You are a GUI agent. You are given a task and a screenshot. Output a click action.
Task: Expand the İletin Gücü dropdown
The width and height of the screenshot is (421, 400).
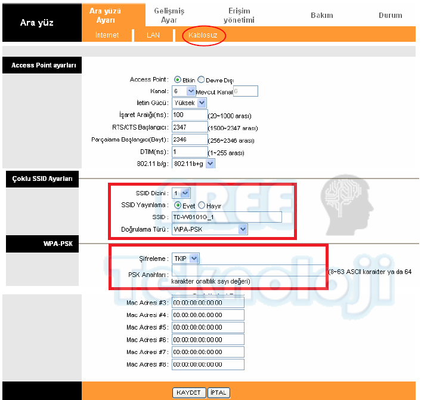click(188, 103)
